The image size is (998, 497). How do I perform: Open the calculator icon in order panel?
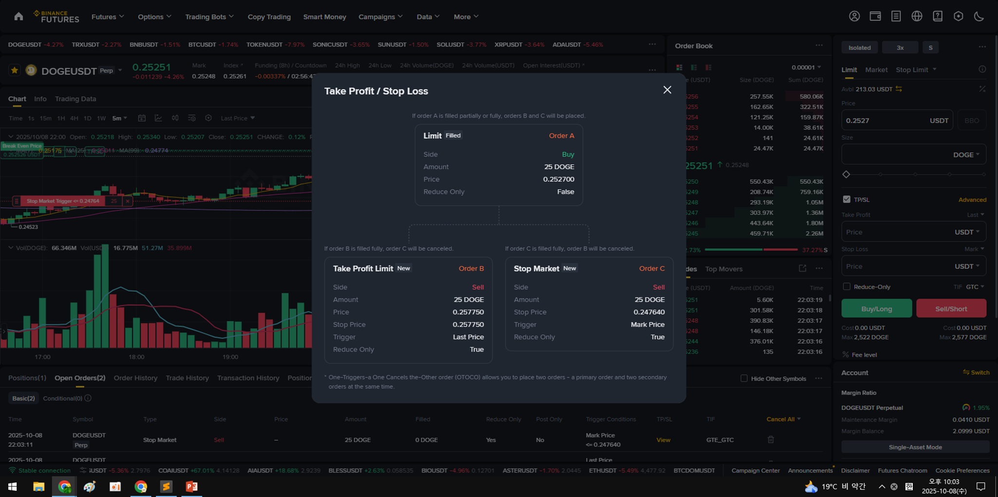(982, 89)
